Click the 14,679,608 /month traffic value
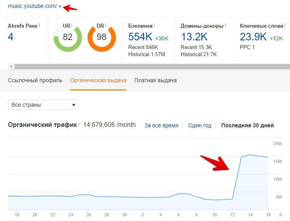Screen dimensions: 290x221 pyautogui.click(x=109, y=125)
